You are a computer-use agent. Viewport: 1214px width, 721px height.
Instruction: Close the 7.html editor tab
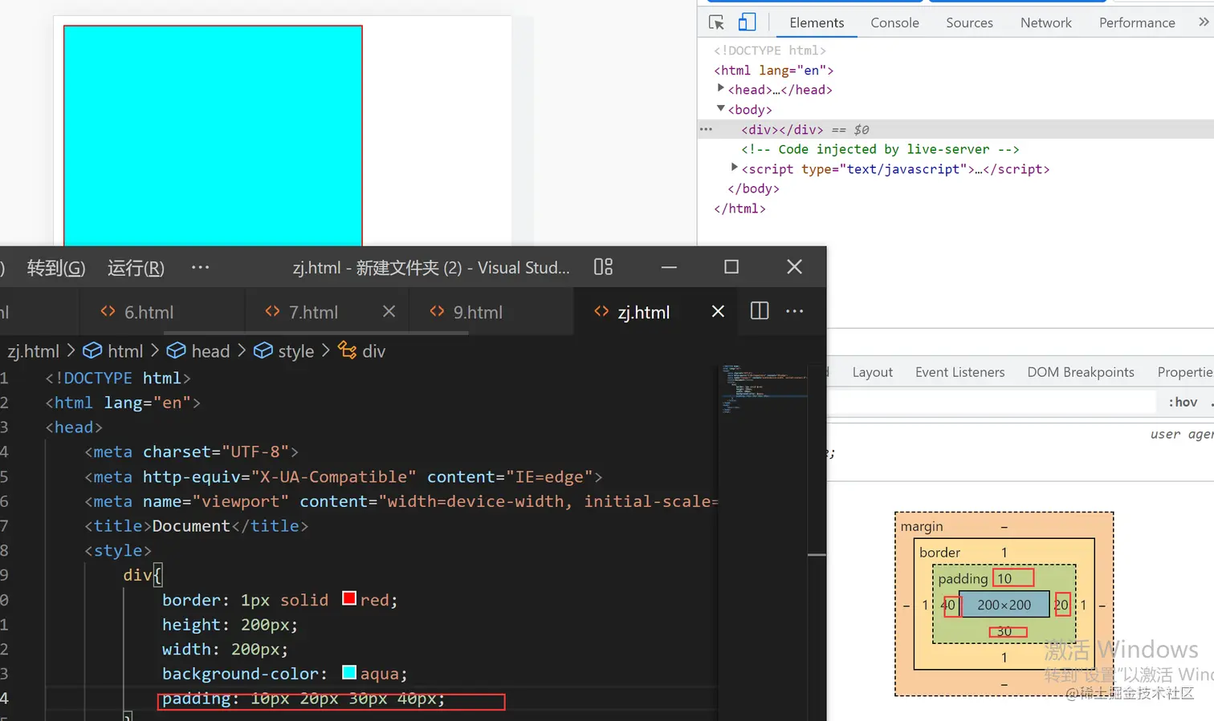click(389, 311)
